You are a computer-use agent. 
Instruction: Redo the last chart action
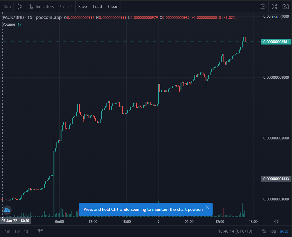coord(70,6)
